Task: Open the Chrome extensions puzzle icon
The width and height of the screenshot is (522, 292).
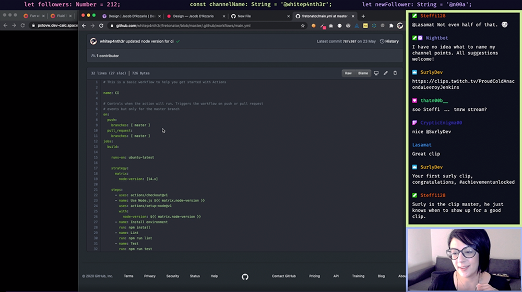Action: tap(391, 26)
